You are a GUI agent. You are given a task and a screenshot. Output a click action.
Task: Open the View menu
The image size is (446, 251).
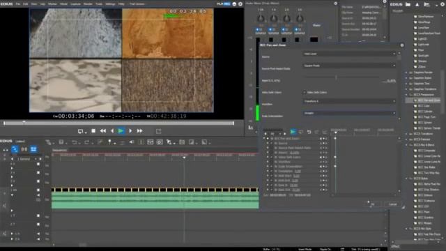click(x=34, y=4)
